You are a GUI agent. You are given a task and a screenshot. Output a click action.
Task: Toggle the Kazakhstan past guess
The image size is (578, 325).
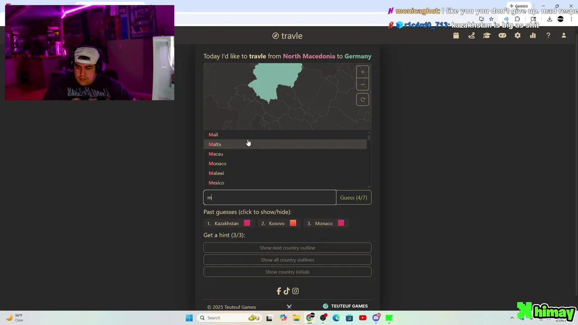pyautogui.click(x=228, y=223)
